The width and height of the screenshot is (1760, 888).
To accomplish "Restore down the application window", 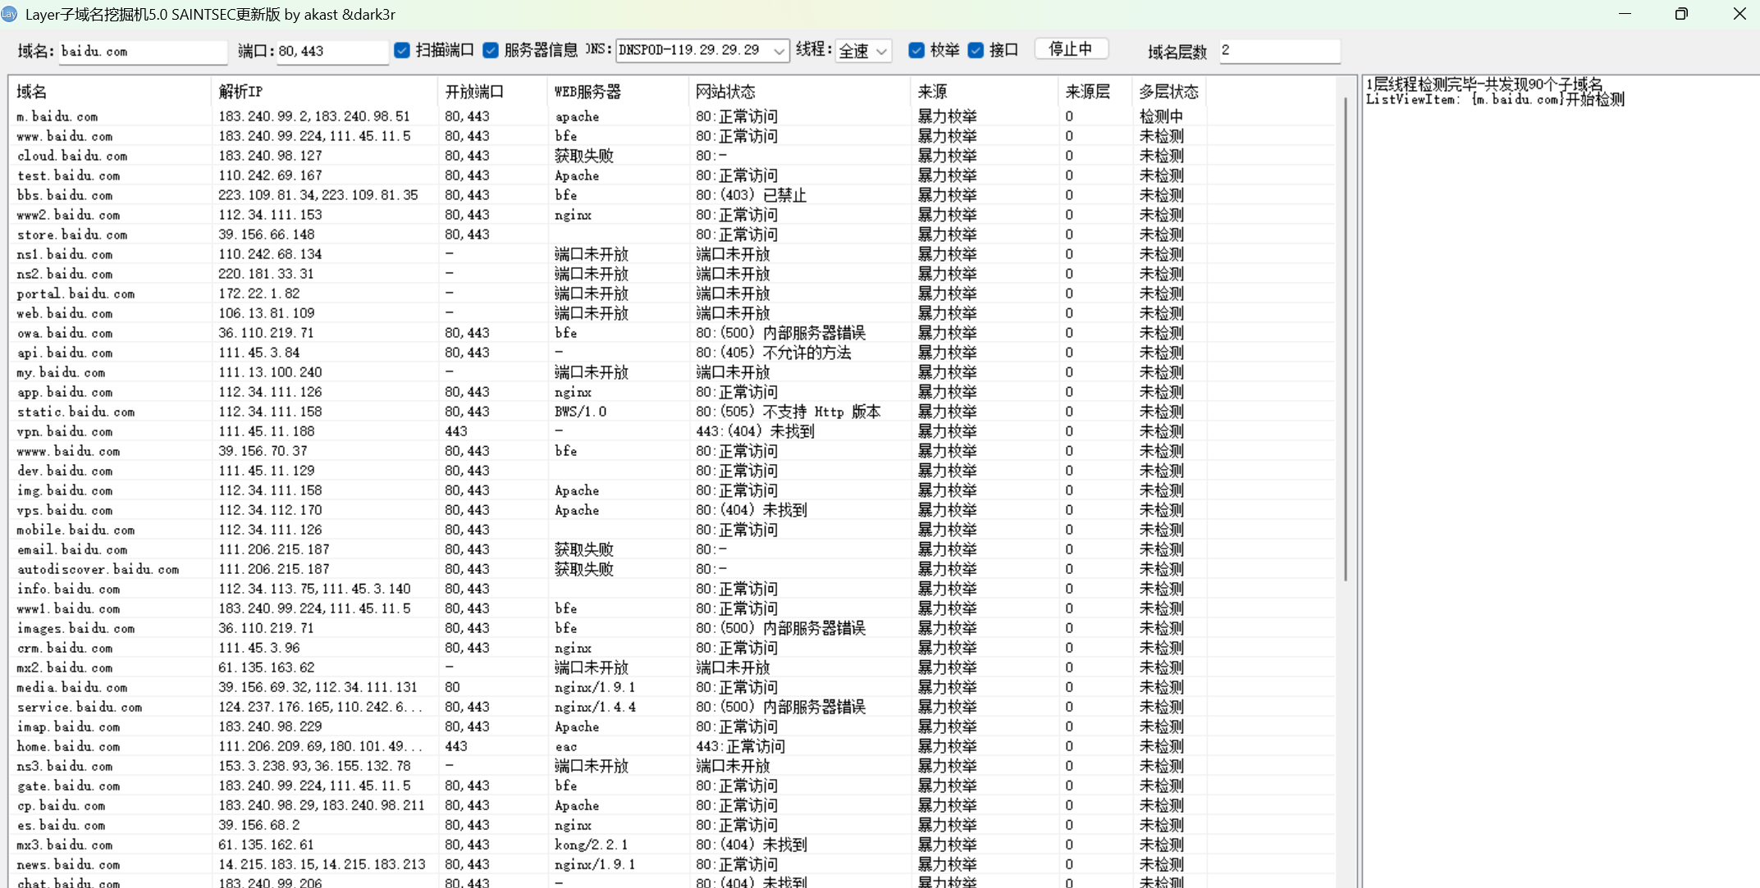I will 1681,14.
